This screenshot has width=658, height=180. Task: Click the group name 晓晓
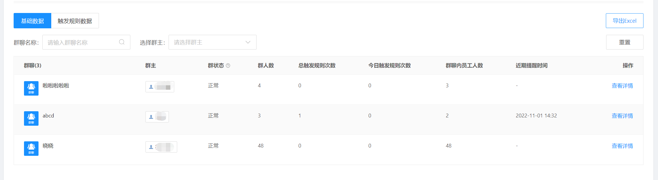(x=48, y=146)
